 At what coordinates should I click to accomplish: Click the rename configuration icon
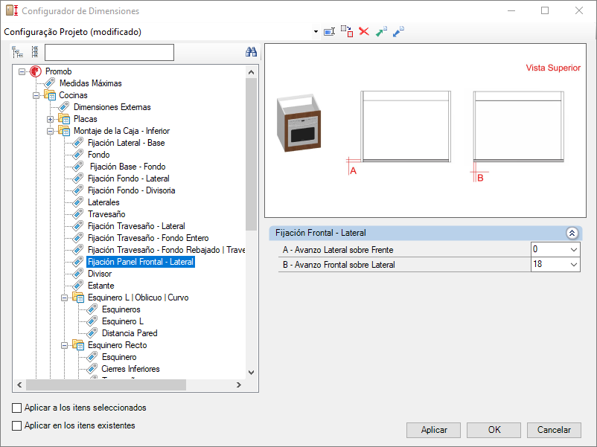(329, 31)
